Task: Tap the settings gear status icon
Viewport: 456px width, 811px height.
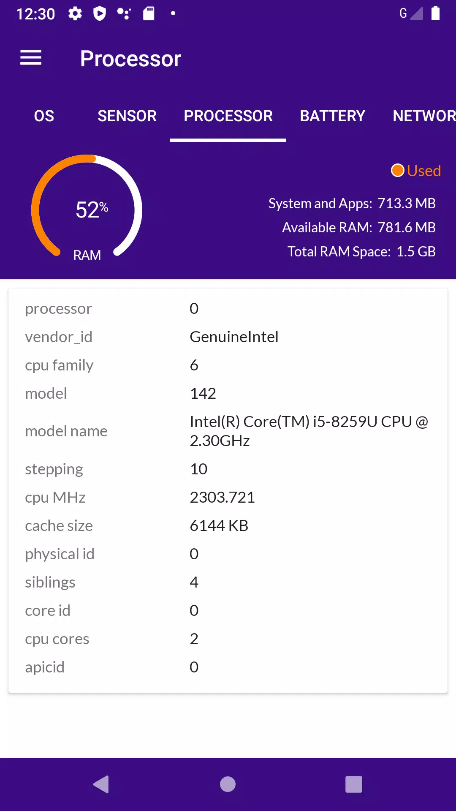Action: pos(75,14)
